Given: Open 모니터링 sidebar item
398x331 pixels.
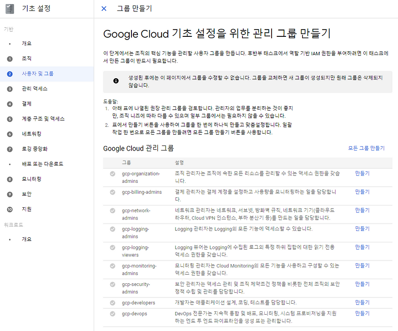Looking at the screenshot, I should point(47,179).
